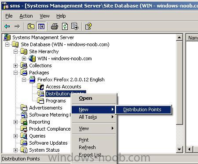198x164 pixels.
Task: Click the Print toolbar icon
Action: pos(55,26)
